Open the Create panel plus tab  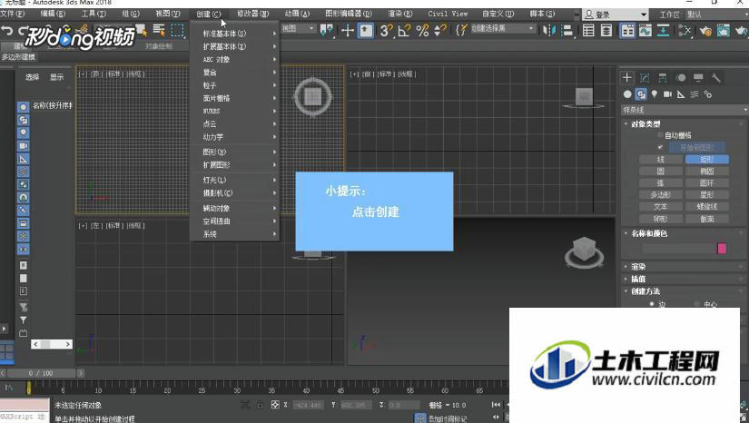click(627, 77)
